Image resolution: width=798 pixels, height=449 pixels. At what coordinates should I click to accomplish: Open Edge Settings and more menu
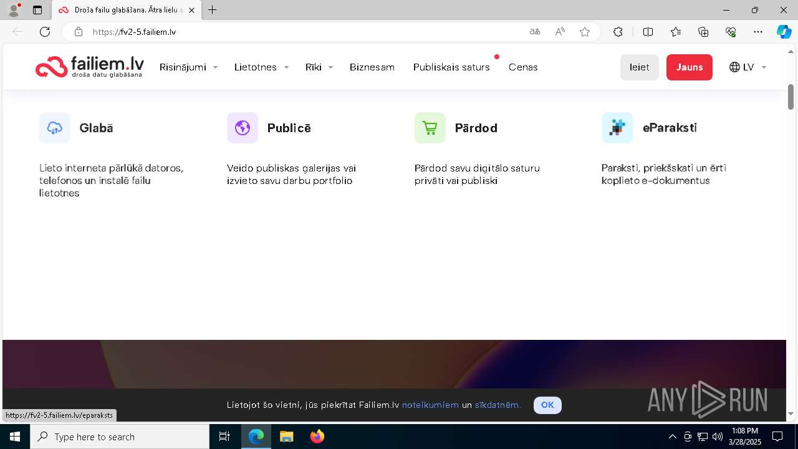point(758,32)
